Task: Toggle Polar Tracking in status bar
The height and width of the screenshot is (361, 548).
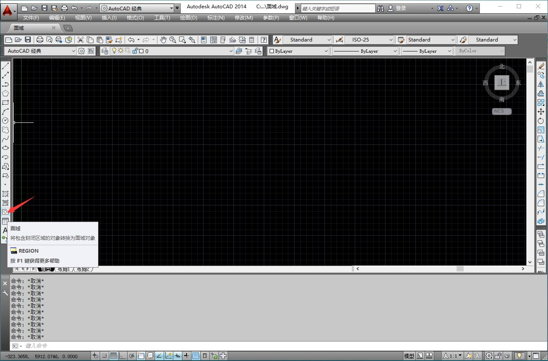Action: tap(132, 356)
